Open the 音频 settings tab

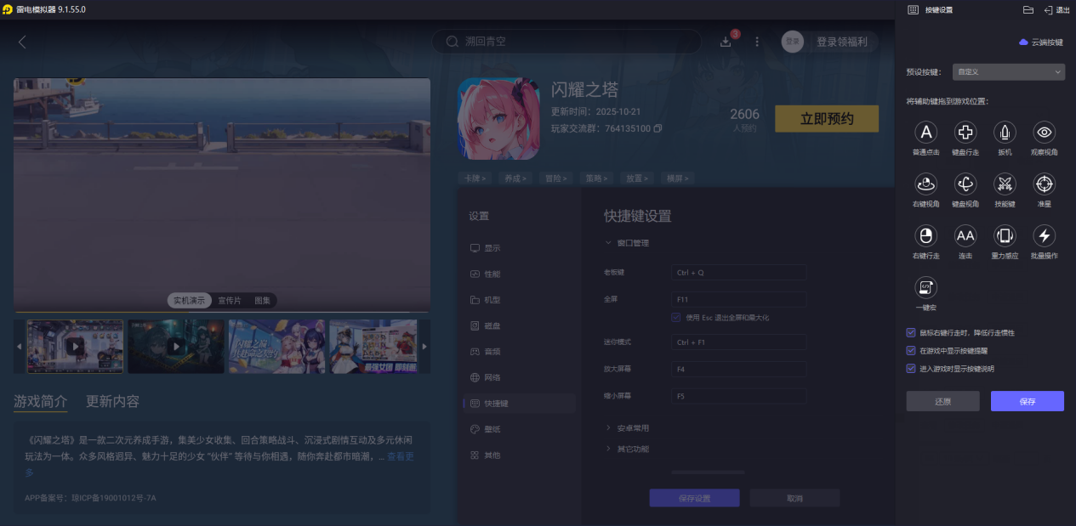click(x=519, y=352)
